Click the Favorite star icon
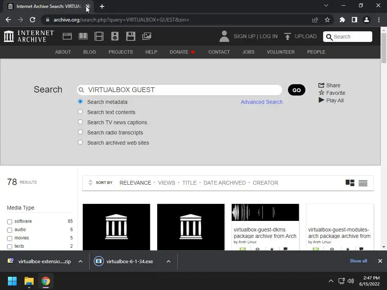Screen dimensions: 387x290 (321, 93)
